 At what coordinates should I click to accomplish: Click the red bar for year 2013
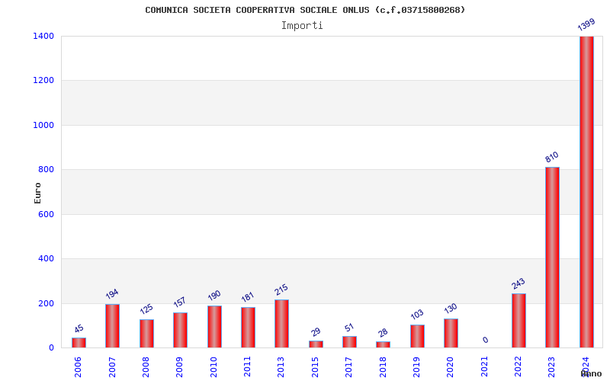tap(281, 323)
